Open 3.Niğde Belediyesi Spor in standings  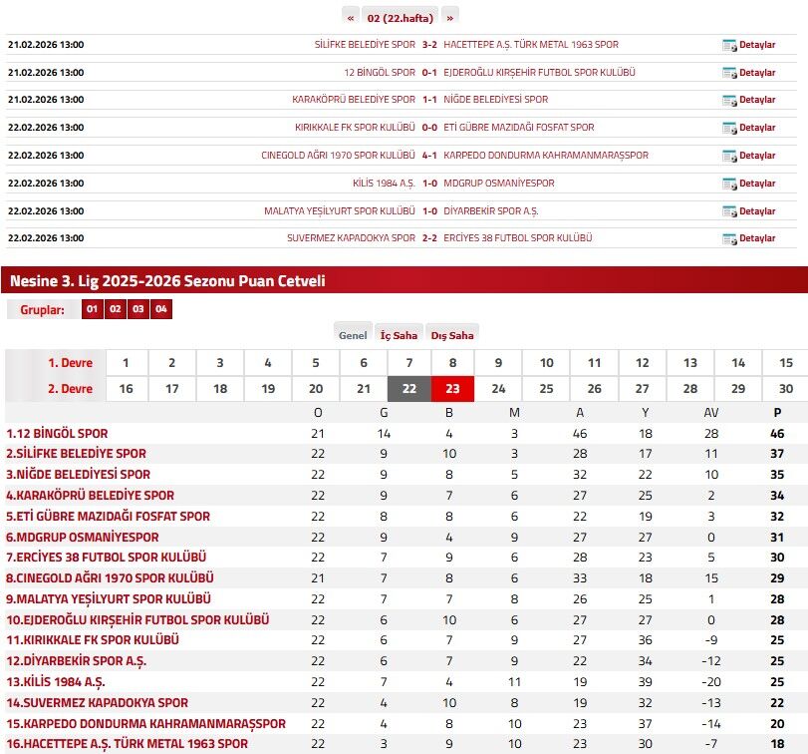pyautogui.click(x=79, y=475)
